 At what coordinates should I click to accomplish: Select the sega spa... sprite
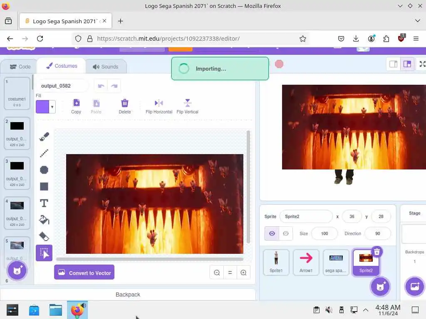click(x=336, y=263)
